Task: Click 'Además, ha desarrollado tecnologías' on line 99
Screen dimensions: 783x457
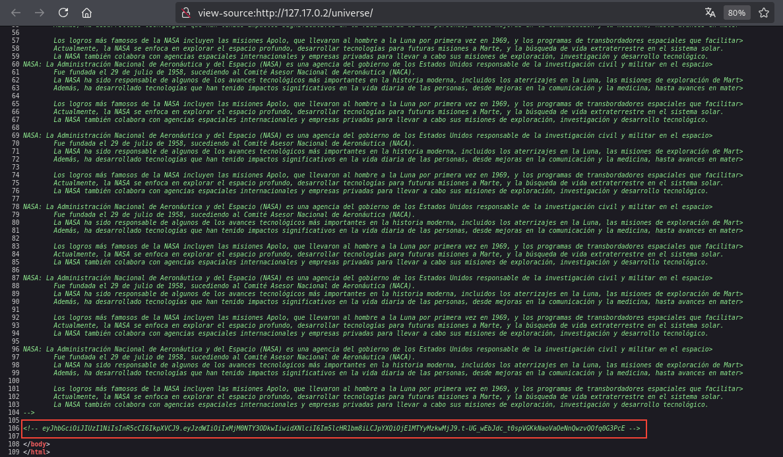Action: point(120,373)
